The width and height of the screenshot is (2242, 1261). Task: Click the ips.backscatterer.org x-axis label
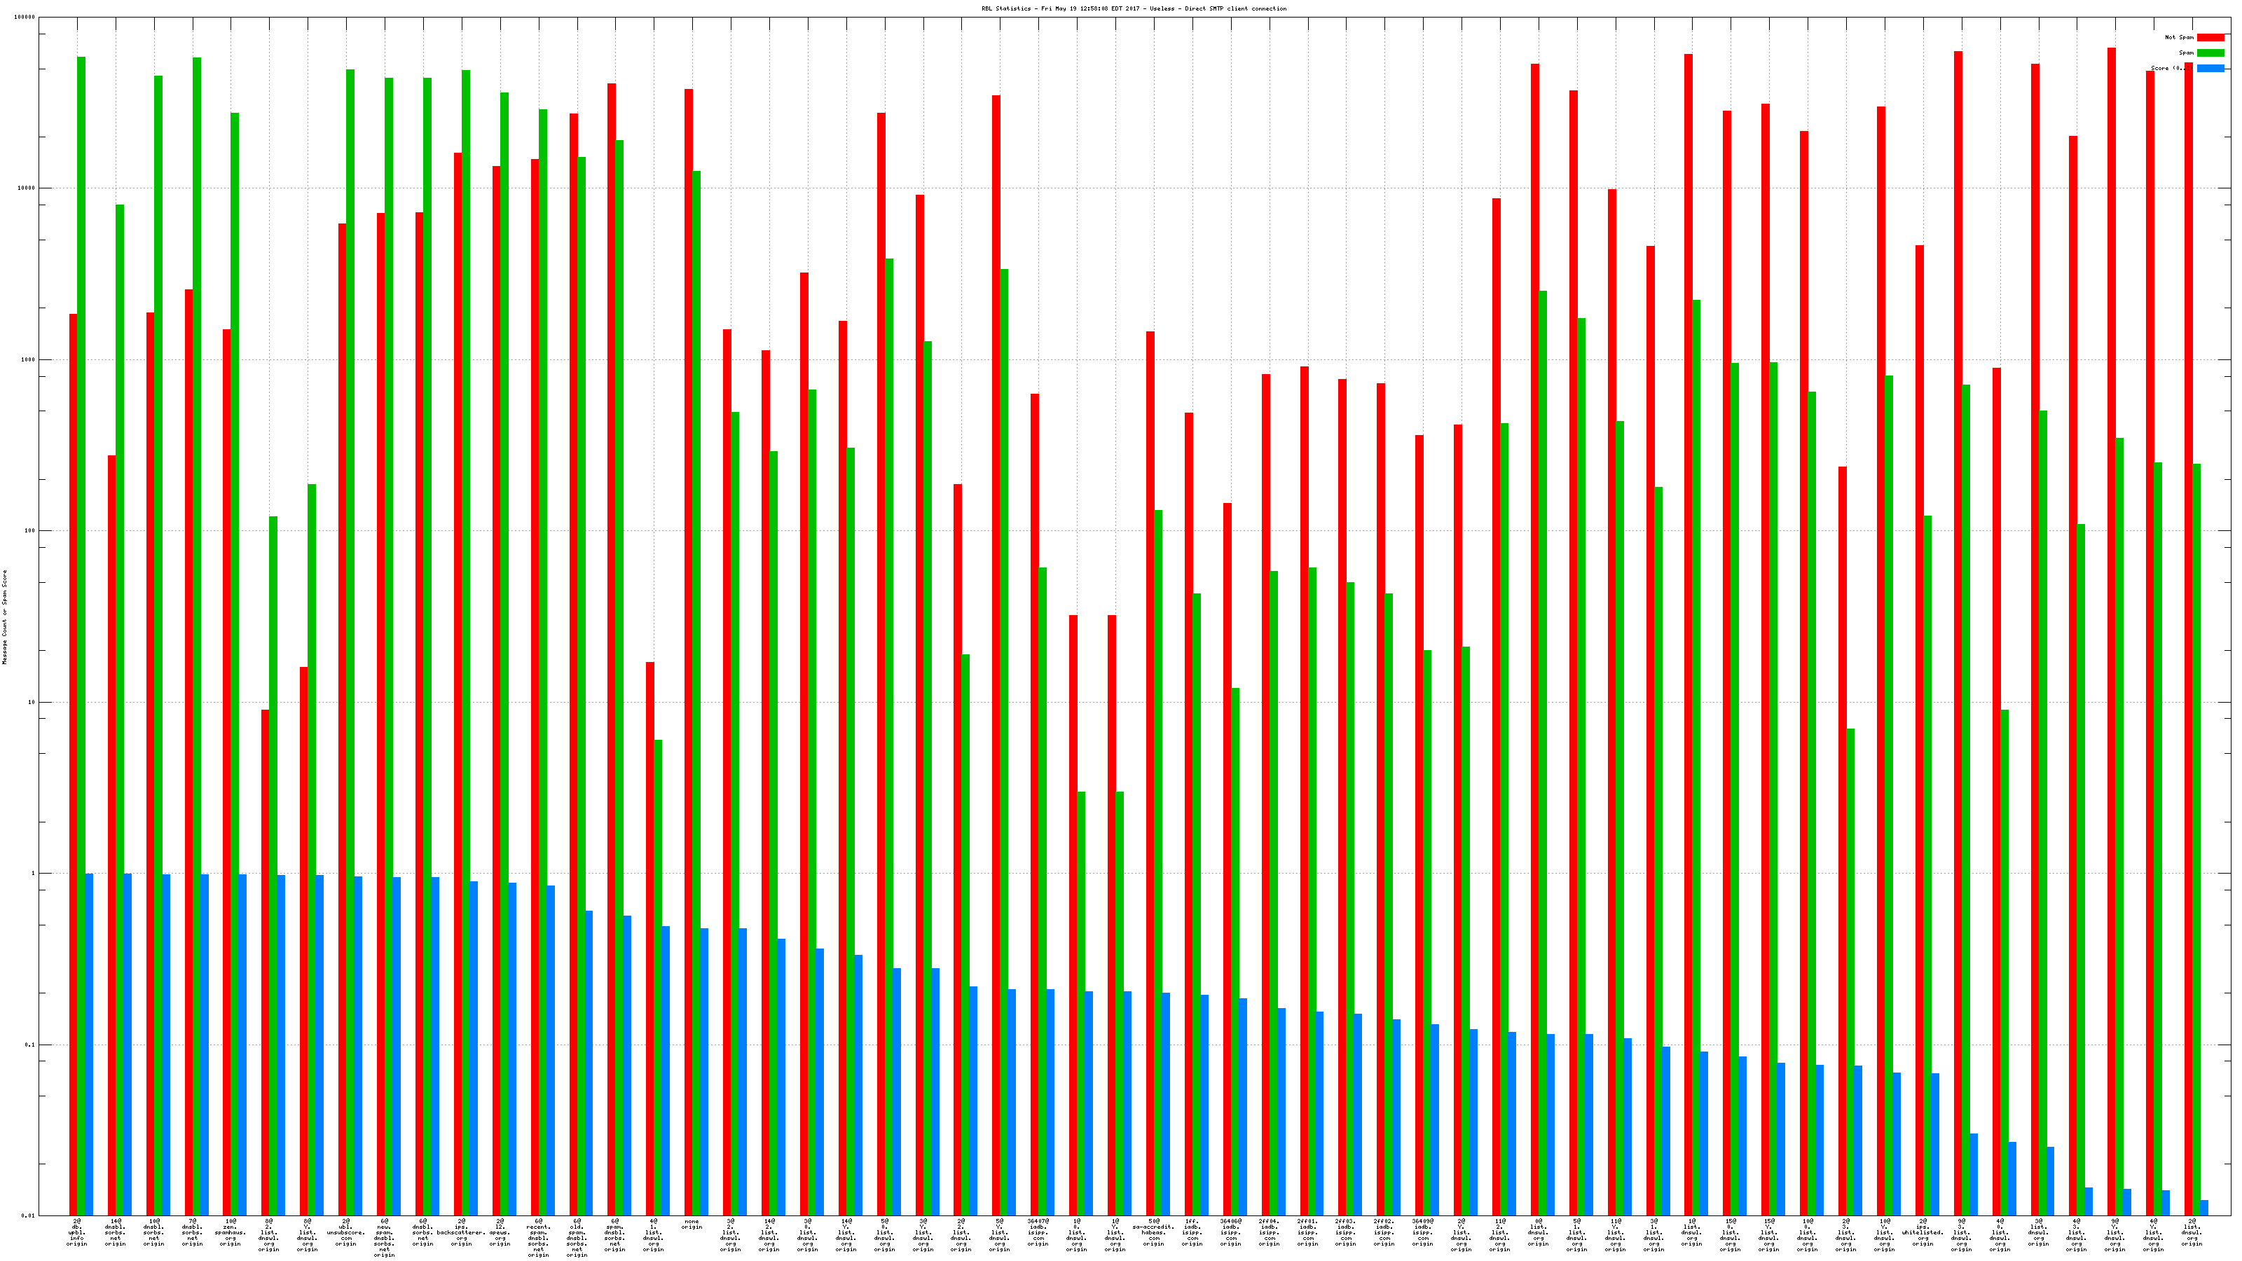(461, 1232)
